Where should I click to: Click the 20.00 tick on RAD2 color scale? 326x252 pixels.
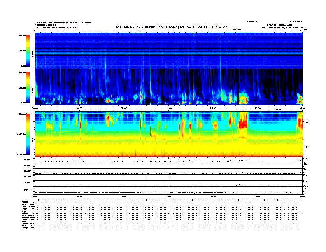click(x=22, y=51)
